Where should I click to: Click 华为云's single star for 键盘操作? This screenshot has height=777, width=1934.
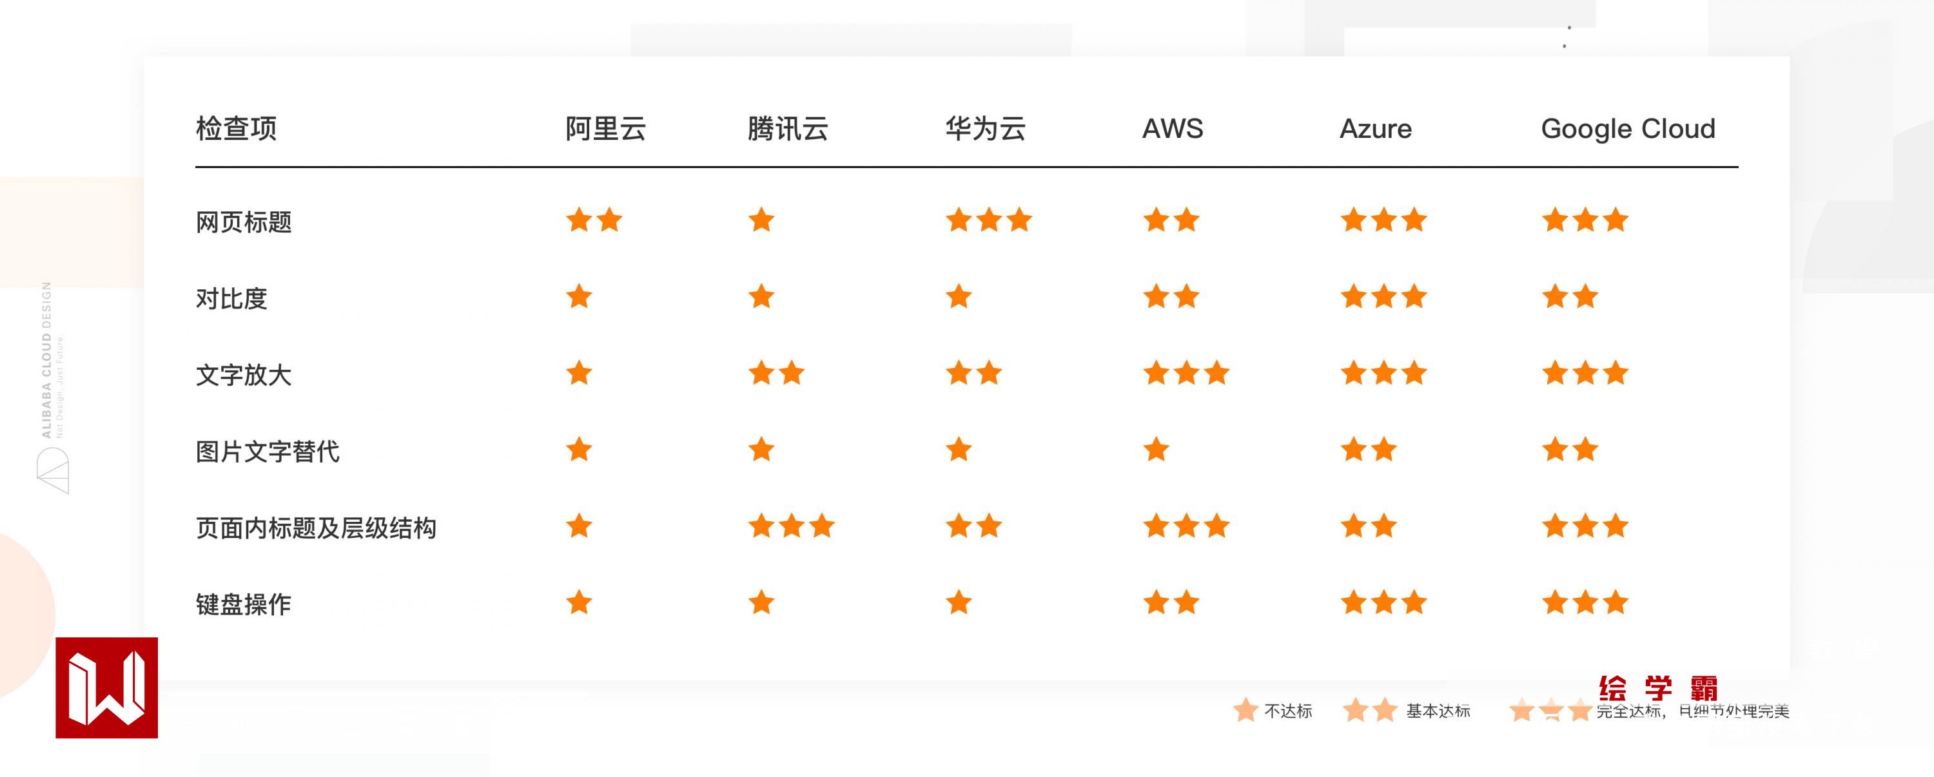(x=959, y=602)
